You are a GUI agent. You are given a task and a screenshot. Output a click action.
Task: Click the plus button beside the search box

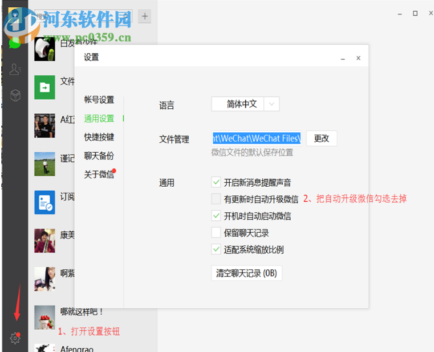tap(145, 16)
